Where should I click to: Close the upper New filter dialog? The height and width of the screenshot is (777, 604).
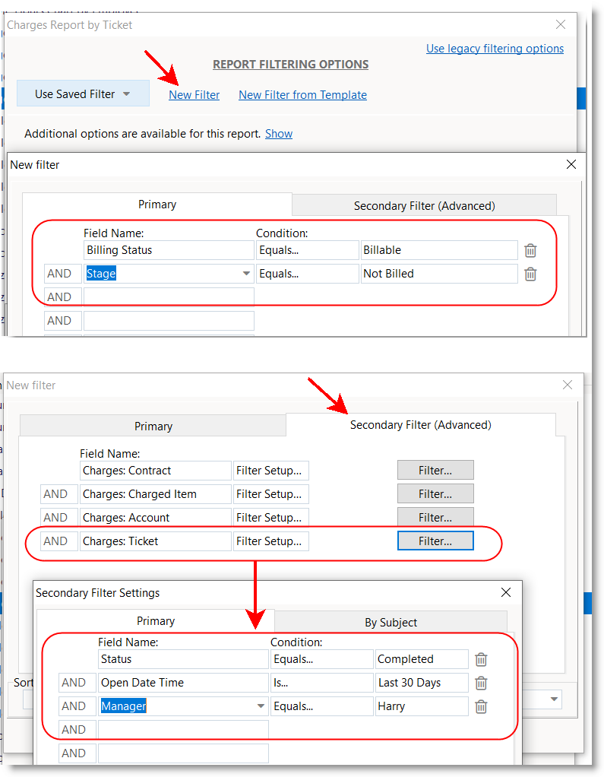coord(571,164)
